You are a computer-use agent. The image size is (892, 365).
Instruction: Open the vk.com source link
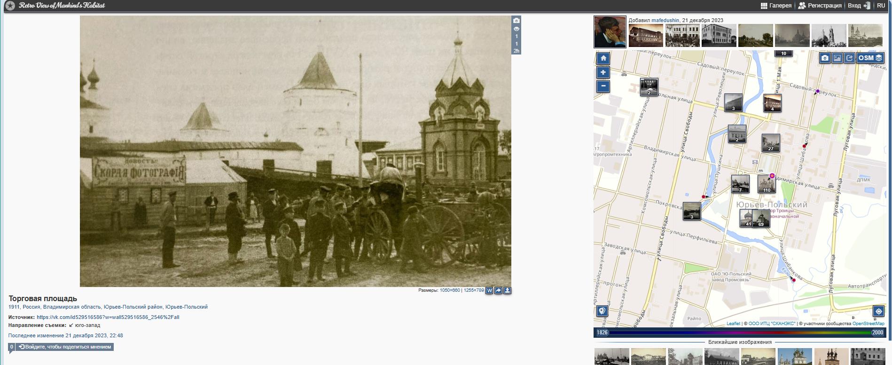pos(108,317)
